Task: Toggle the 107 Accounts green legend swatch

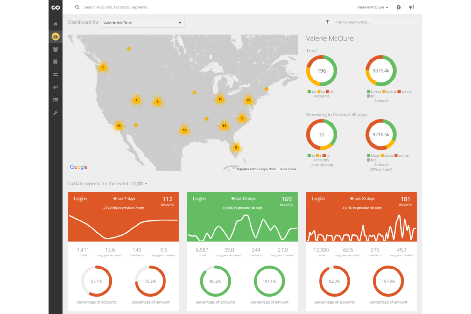Action: click(310, 91)
